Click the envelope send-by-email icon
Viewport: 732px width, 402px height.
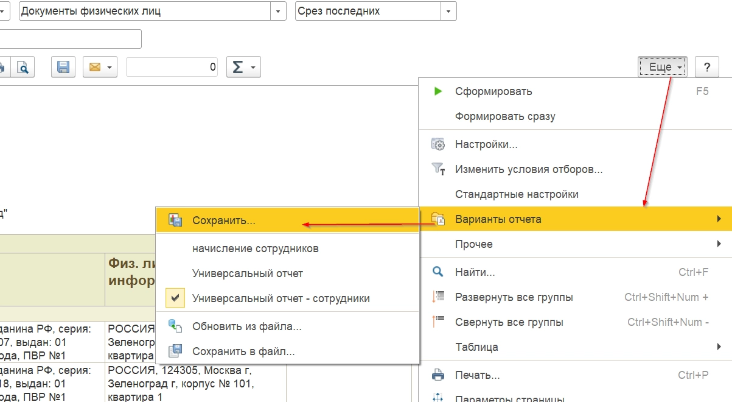pyautogui.click(x=95, y=67)
